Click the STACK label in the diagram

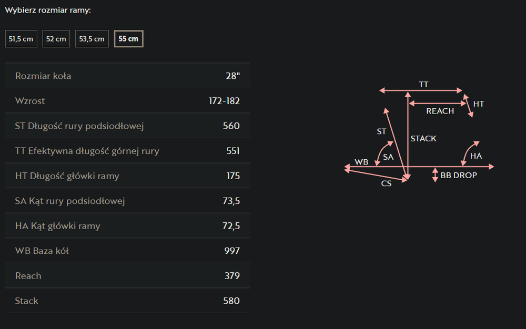tap(423, 139)
